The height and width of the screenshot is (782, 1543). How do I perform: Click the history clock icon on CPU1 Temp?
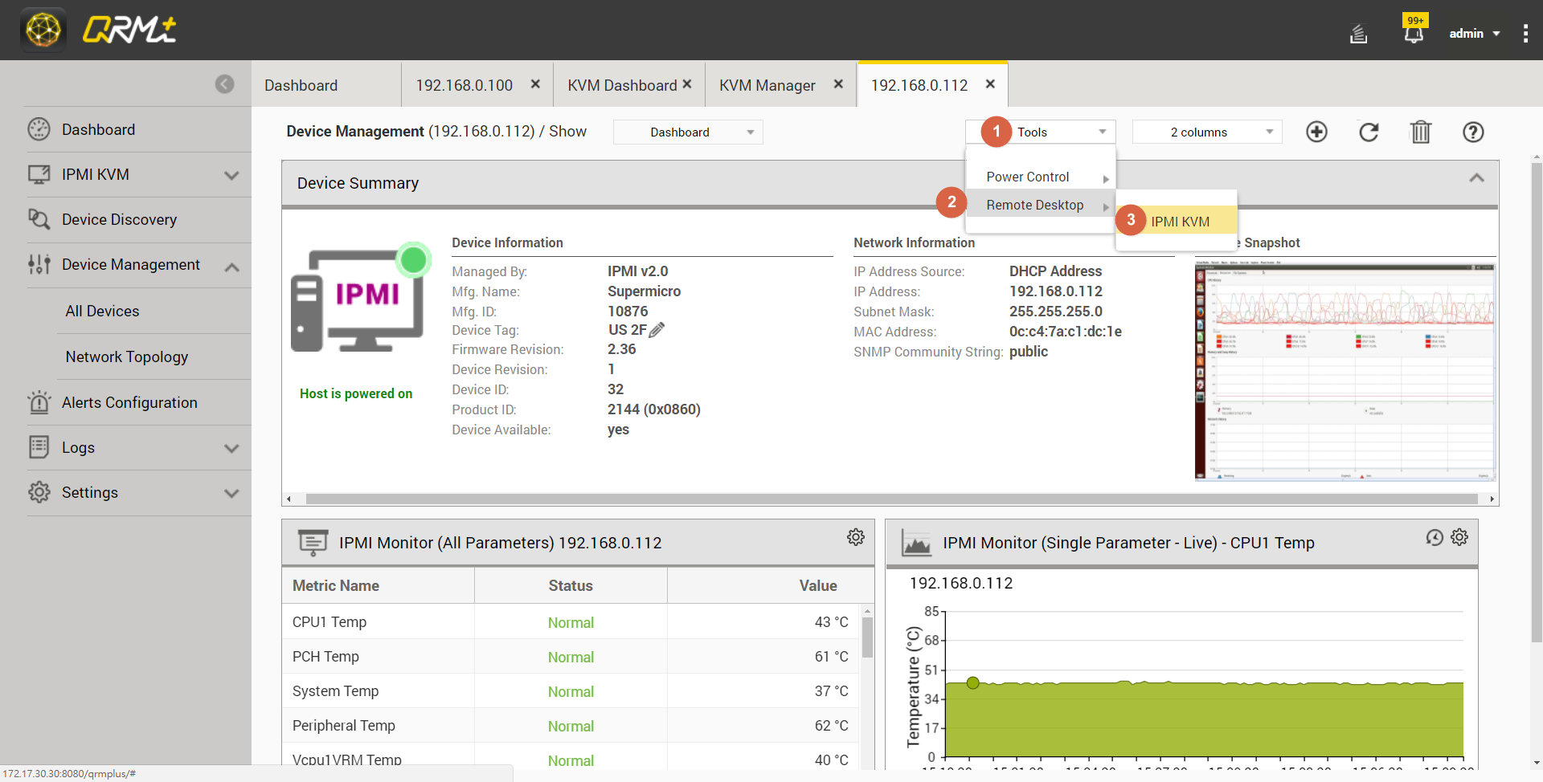[x=1435, y=537]
